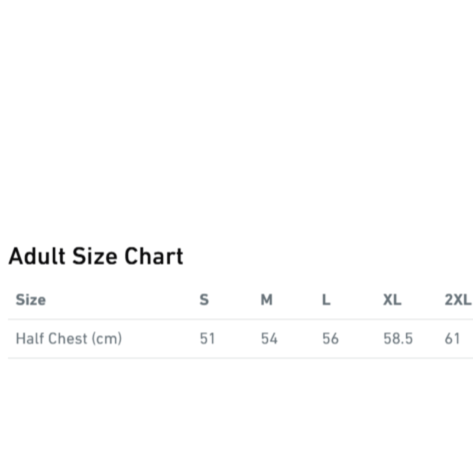Viewport: 473px width, 473px height.
Task: Click the 56 half chest value
Action: (331, 339)
